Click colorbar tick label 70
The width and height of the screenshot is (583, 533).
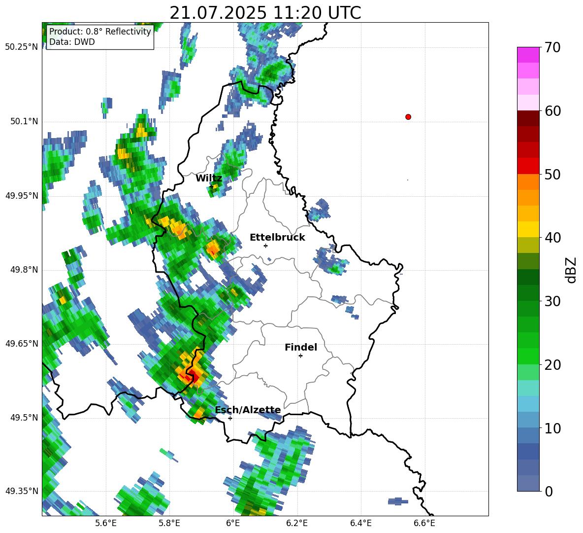point(552,47)
